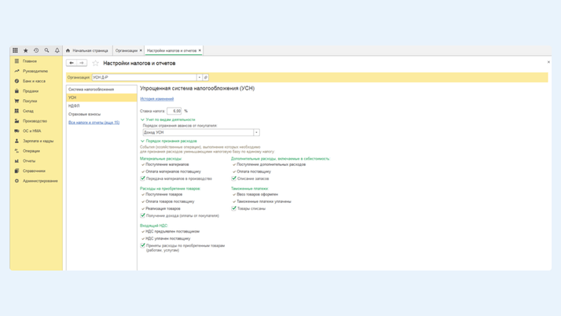Image resolution: width=561 pixels, height=316 pixels.
Task: Go forward with the right arrow button
Action: coord(82,63)
